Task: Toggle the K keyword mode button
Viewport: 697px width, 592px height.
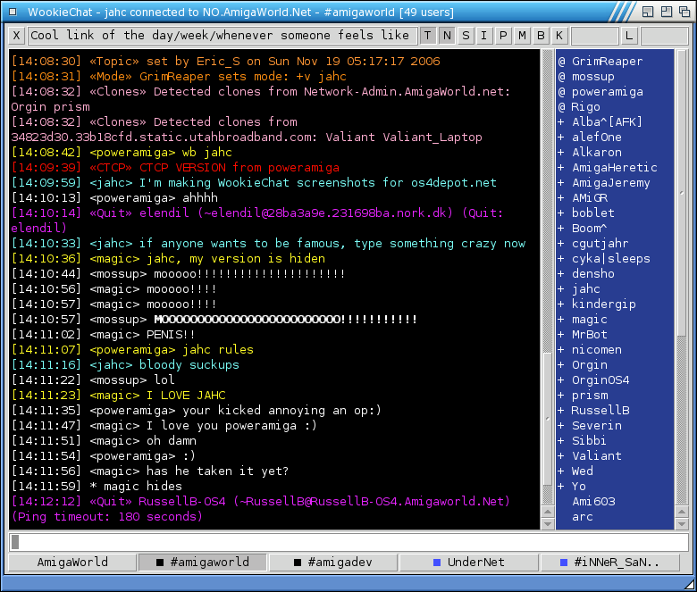Action: coord(559,36)
